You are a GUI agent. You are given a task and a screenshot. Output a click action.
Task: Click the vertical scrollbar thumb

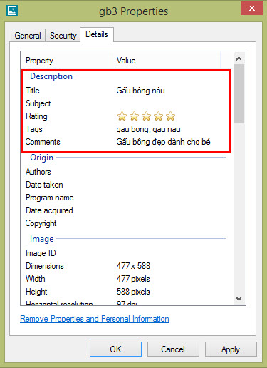[x=239, y=93]
